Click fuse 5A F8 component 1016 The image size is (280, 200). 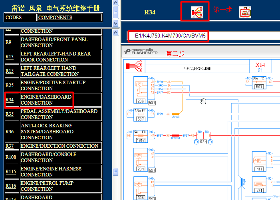coord(141,136)
